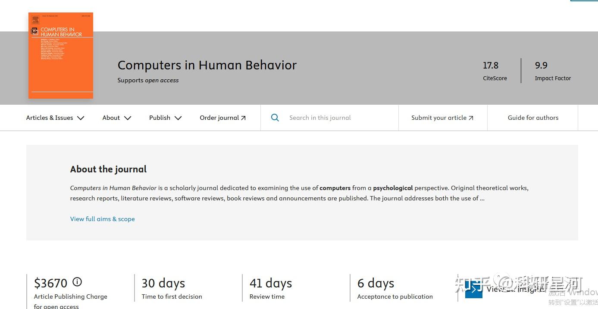598x309 pixels.
Task: Click the external-link arrow on Submit your article
Action: (471, 117)
